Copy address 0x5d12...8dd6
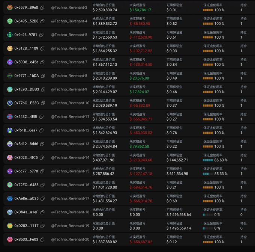Screen dimensions: 255x252 (x=42, y=144)
